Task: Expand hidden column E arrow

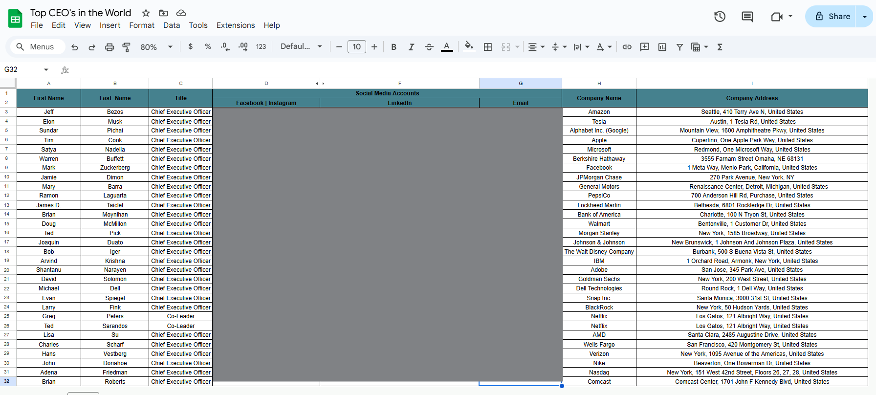Action: pyautogui.click(x=323, y=84)
